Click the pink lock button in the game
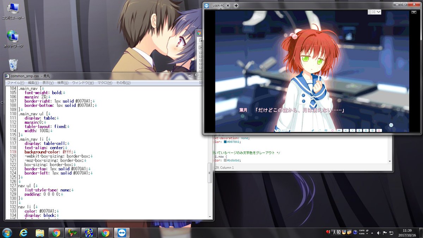423x238 pixels. tap(379, 130)
